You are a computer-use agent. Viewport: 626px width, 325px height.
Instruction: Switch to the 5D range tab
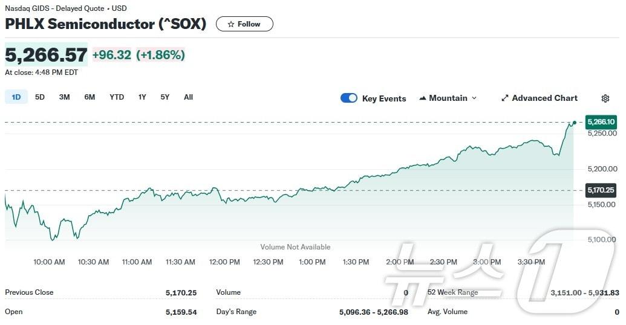pos(40,97)
